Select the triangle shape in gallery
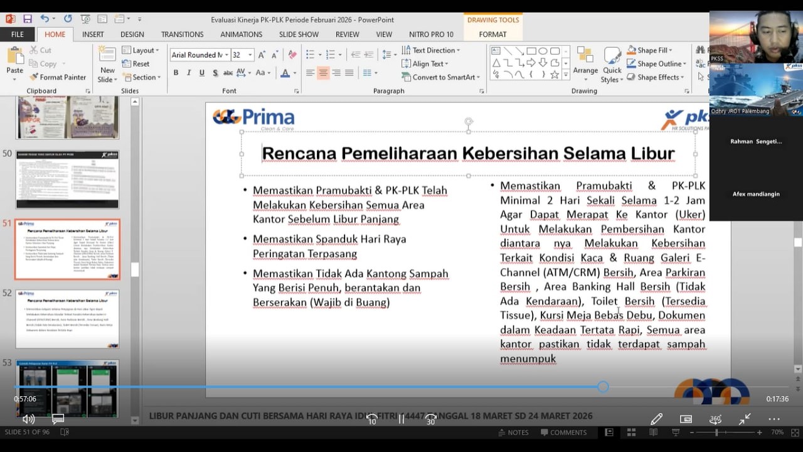Screen dimensions: 803x452 coord(496,63)
